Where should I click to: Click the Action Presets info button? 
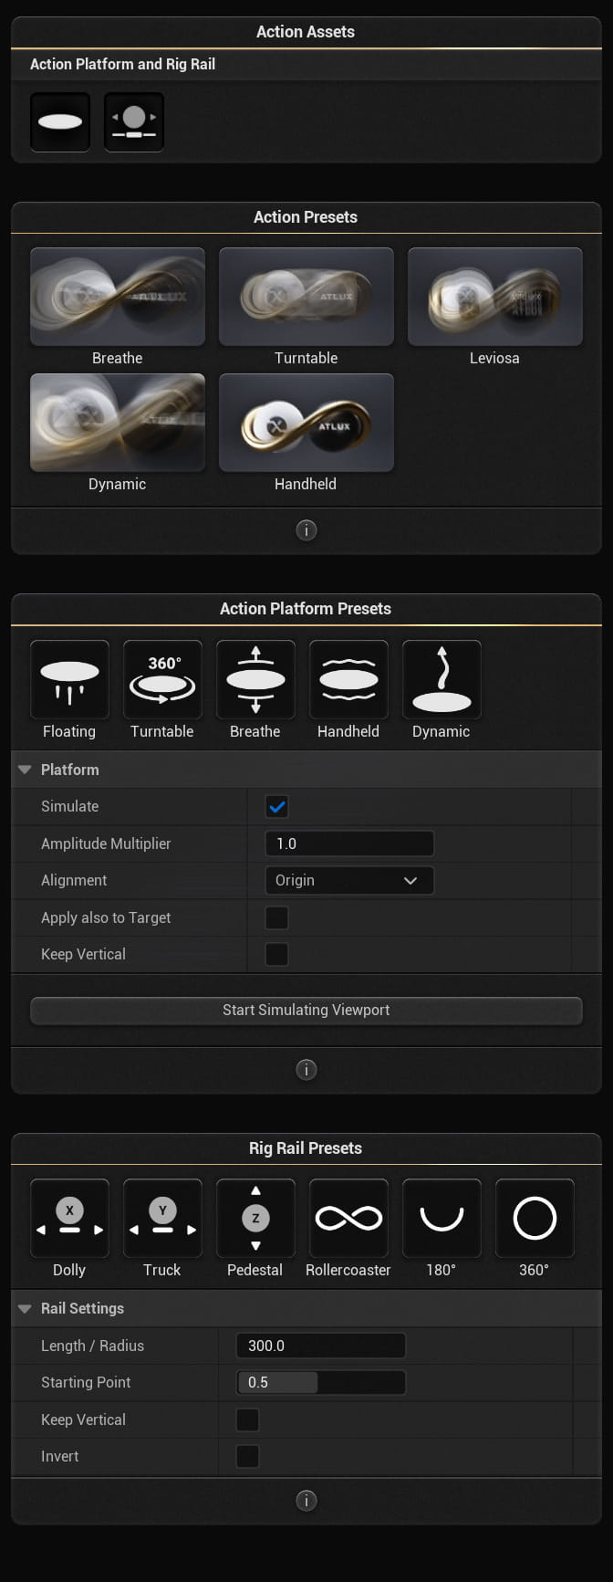[306, 530]
